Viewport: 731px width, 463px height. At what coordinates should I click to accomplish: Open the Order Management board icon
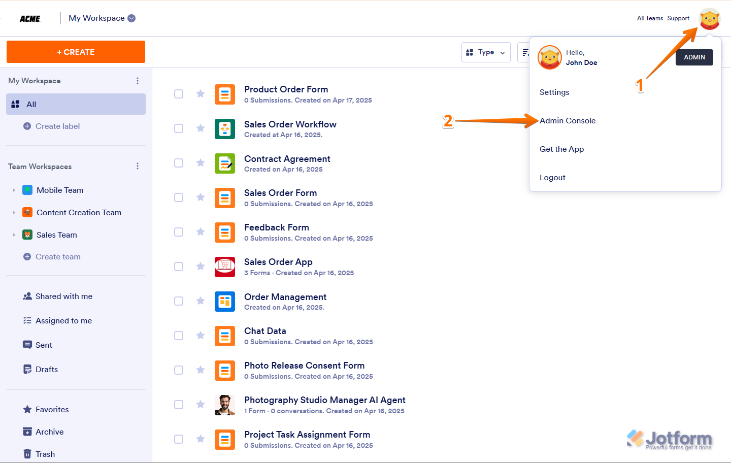225,302
